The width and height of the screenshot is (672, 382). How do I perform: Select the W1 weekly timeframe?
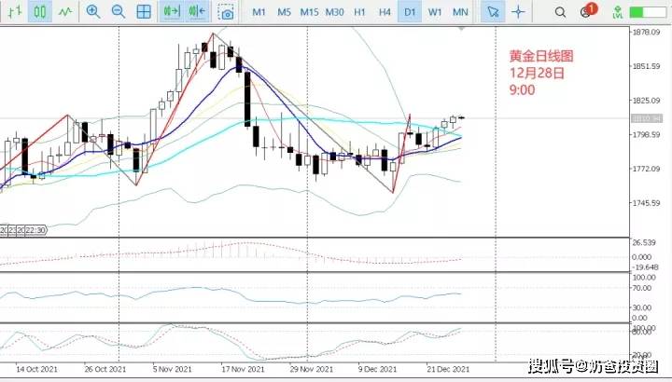[x=435, y=12]
